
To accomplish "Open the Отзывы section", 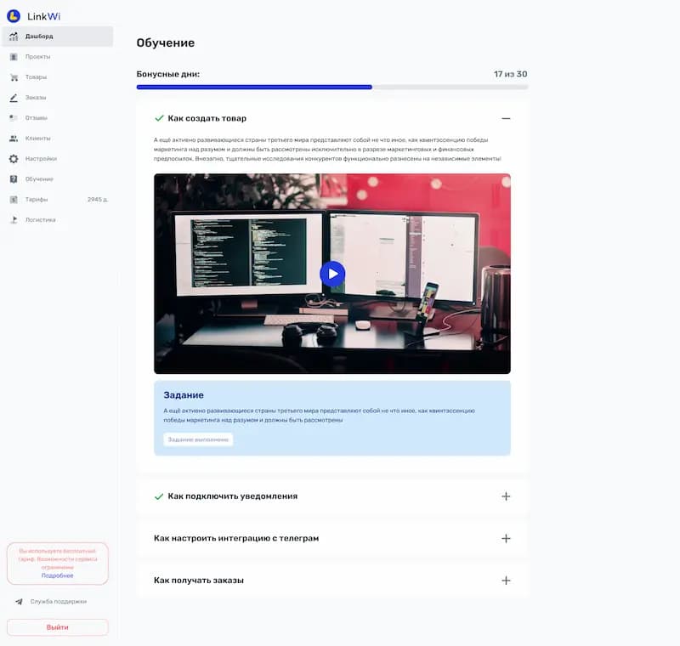I will 58,118.
